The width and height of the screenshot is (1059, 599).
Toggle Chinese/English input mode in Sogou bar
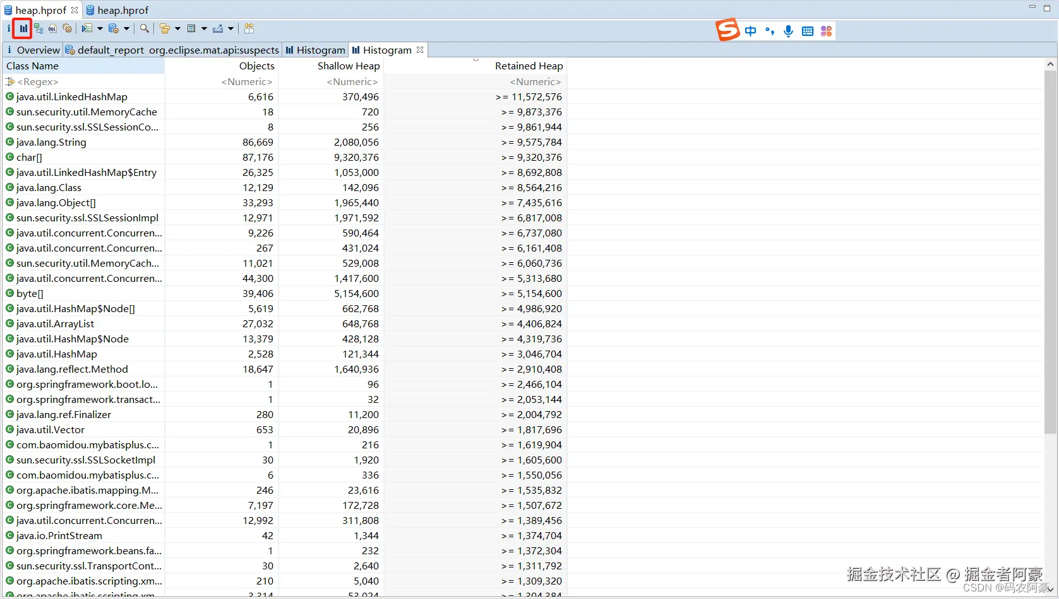(x=750, y=31)
